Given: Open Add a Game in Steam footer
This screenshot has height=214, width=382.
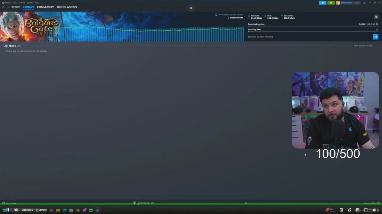Looking at the screenshot, I should point(9,203).
